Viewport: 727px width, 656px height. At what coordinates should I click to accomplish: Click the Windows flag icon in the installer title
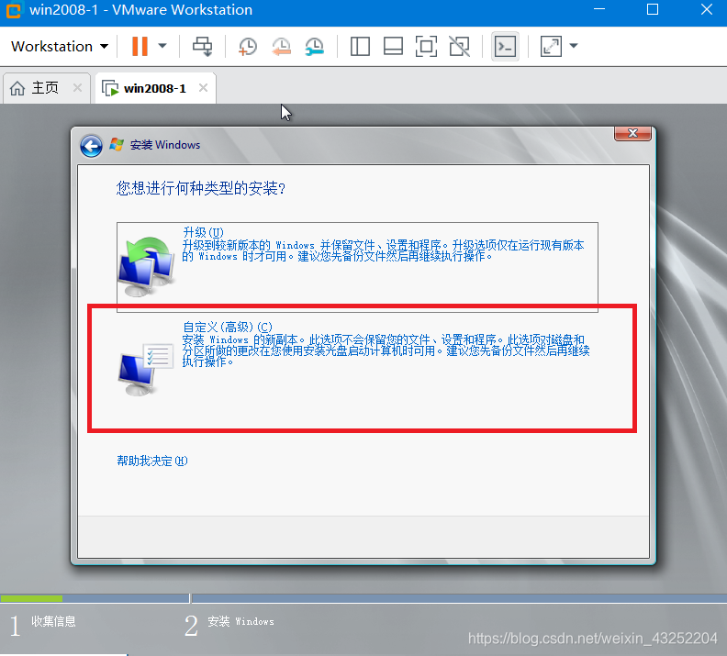coord(117,145)
